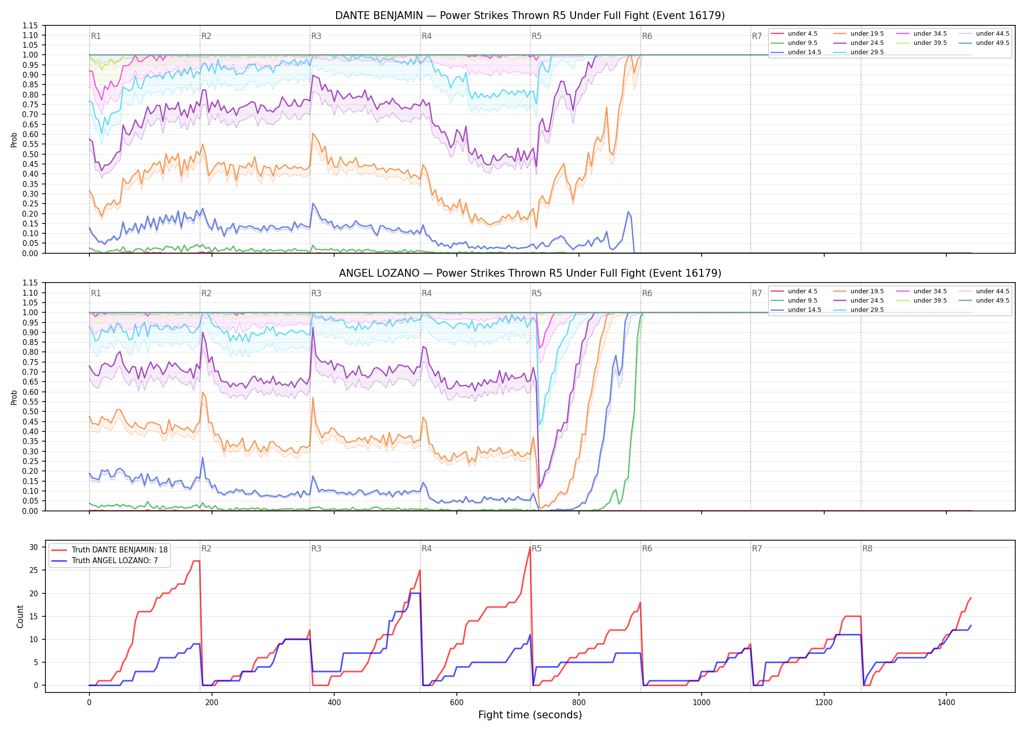This screenshot has width=1026, height=732.
Task: Click the R3 marker in the Dante Benjamin chart
Action: point(316,36)
